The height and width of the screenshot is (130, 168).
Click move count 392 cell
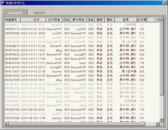[x=142, y=42]
